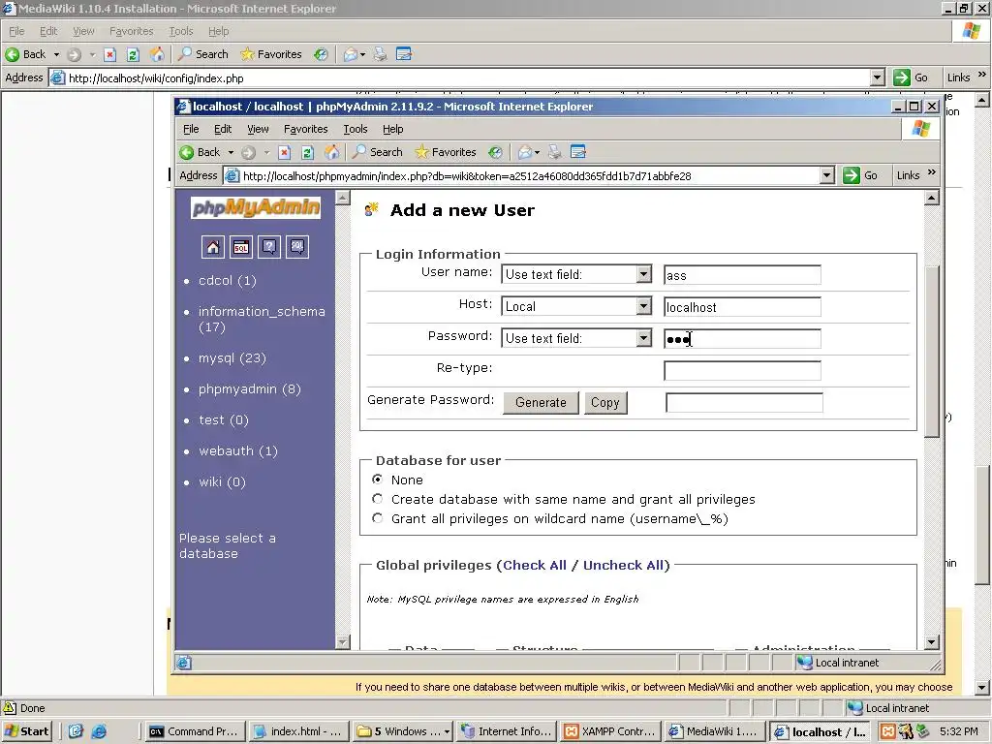Click the User name text field
992x744 pixels.
point(742,274)
